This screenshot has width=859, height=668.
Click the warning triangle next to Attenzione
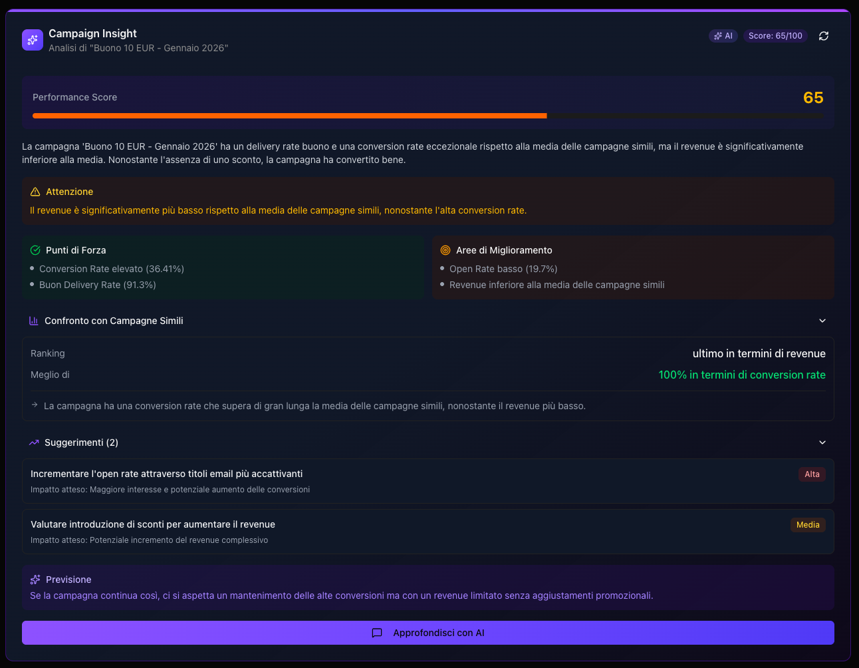35,191
